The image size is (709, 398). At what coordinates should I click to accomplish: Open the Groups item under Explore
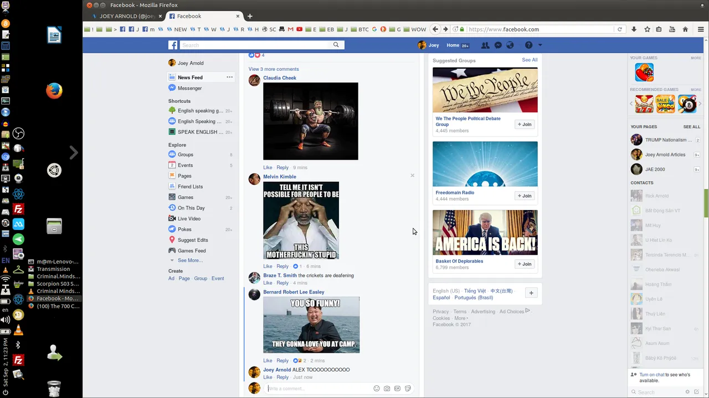tap(185, 155)
